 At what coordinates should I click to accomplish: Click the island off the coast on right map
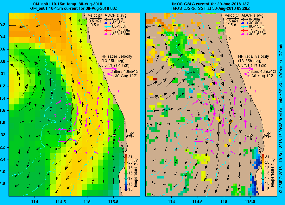[x=250, y=135]
